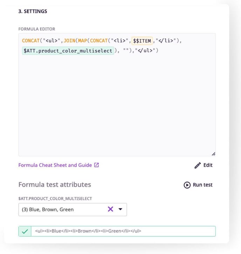
Task: Click the green checkmark result icon
Action: tap(25, 231)
